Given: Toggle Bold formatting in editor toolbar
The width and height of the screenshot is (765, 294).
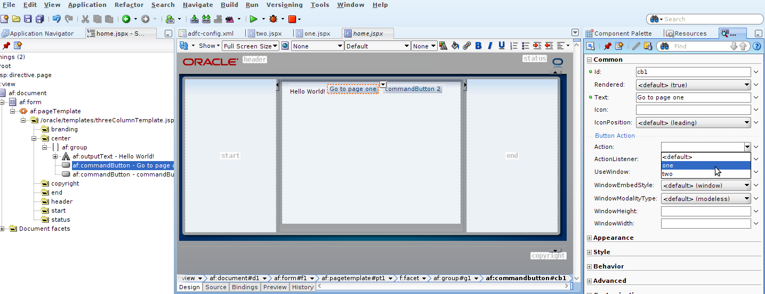Looking at the screenshot, I should coord(478,46).
